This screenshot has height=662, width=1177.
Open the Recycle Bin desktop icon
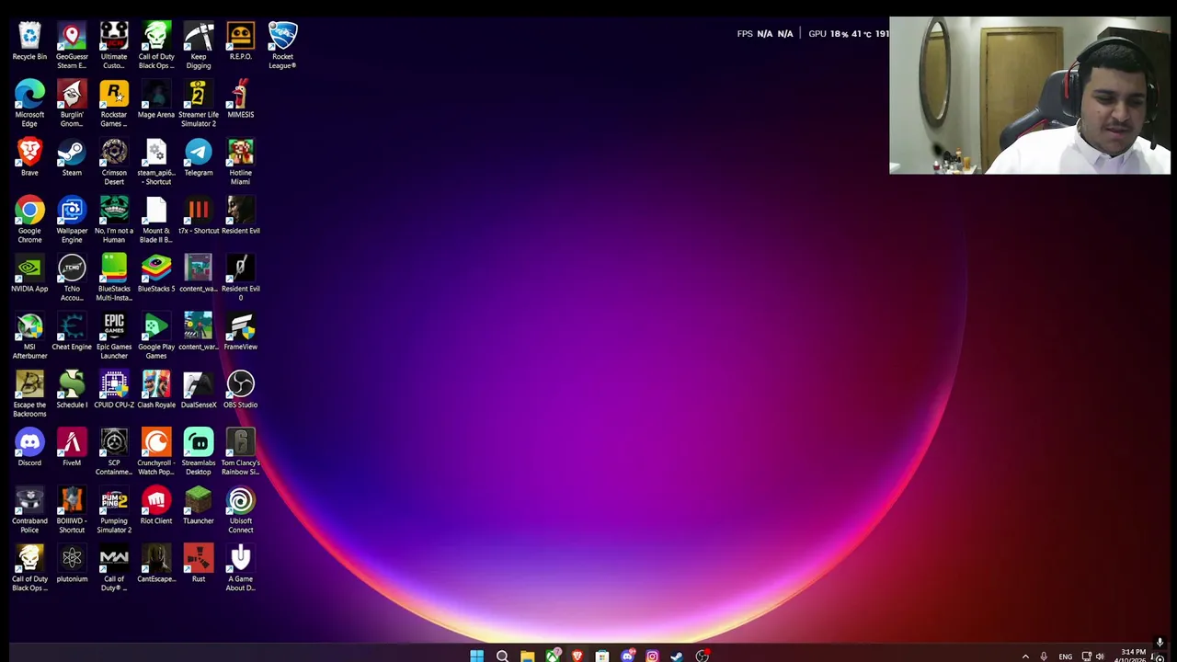pyautogui.click(x=29, y=42)
